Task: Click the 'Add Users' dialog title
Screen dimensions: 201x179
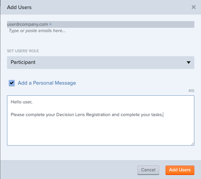Action: pos(19,7)
